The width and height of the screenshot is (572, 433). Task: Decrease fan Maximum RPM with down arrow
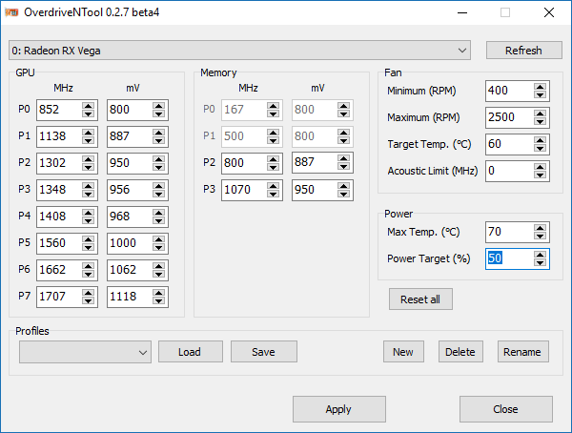pyautogui.click(x=540, y=121)
